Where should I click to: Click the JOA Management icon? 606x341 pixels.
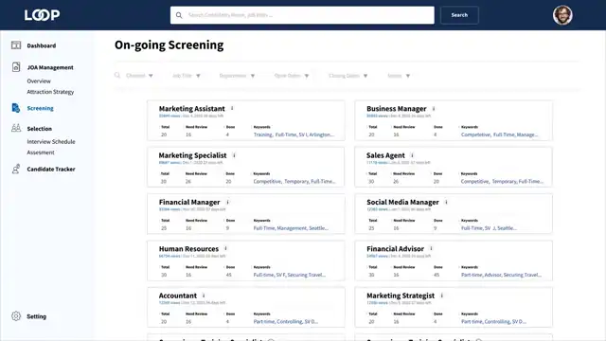16,67
